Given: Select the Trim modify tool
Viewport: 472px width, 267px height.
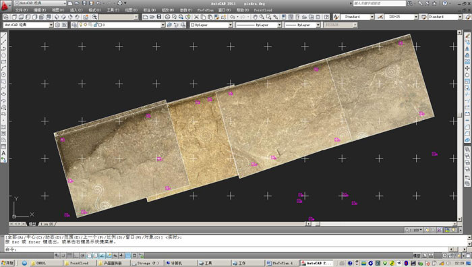Looking at the screenshot, I should click(x=467, y=94).
